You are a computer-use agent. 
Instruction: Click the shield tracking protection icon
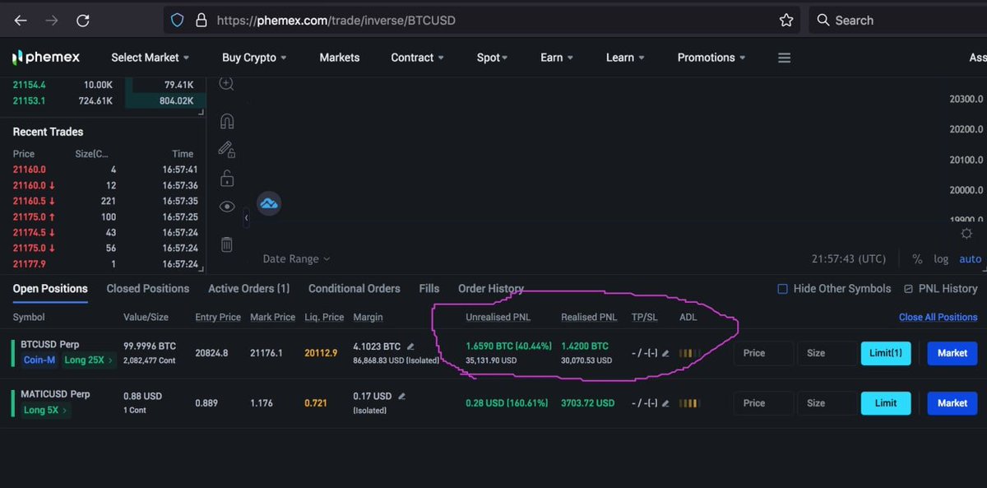click(178, 21)
